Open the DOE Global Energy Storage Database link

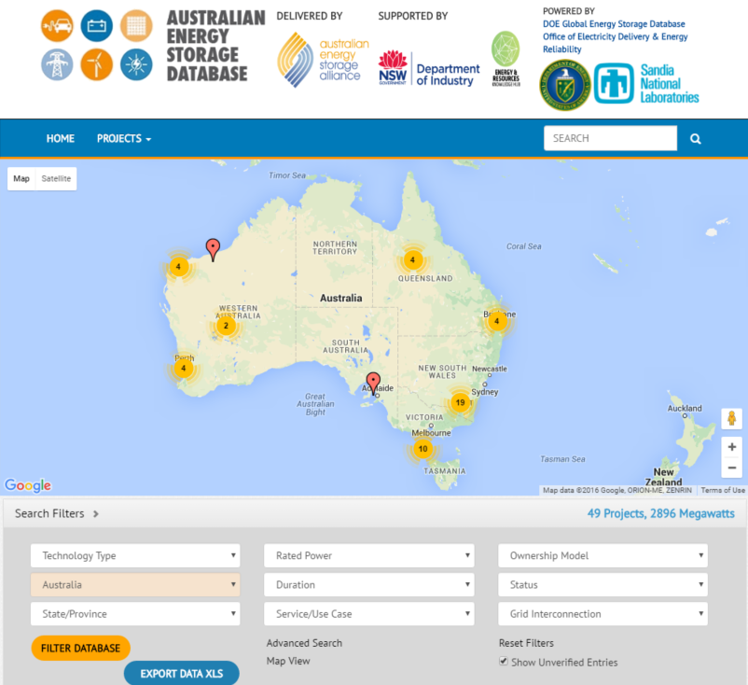614,24
